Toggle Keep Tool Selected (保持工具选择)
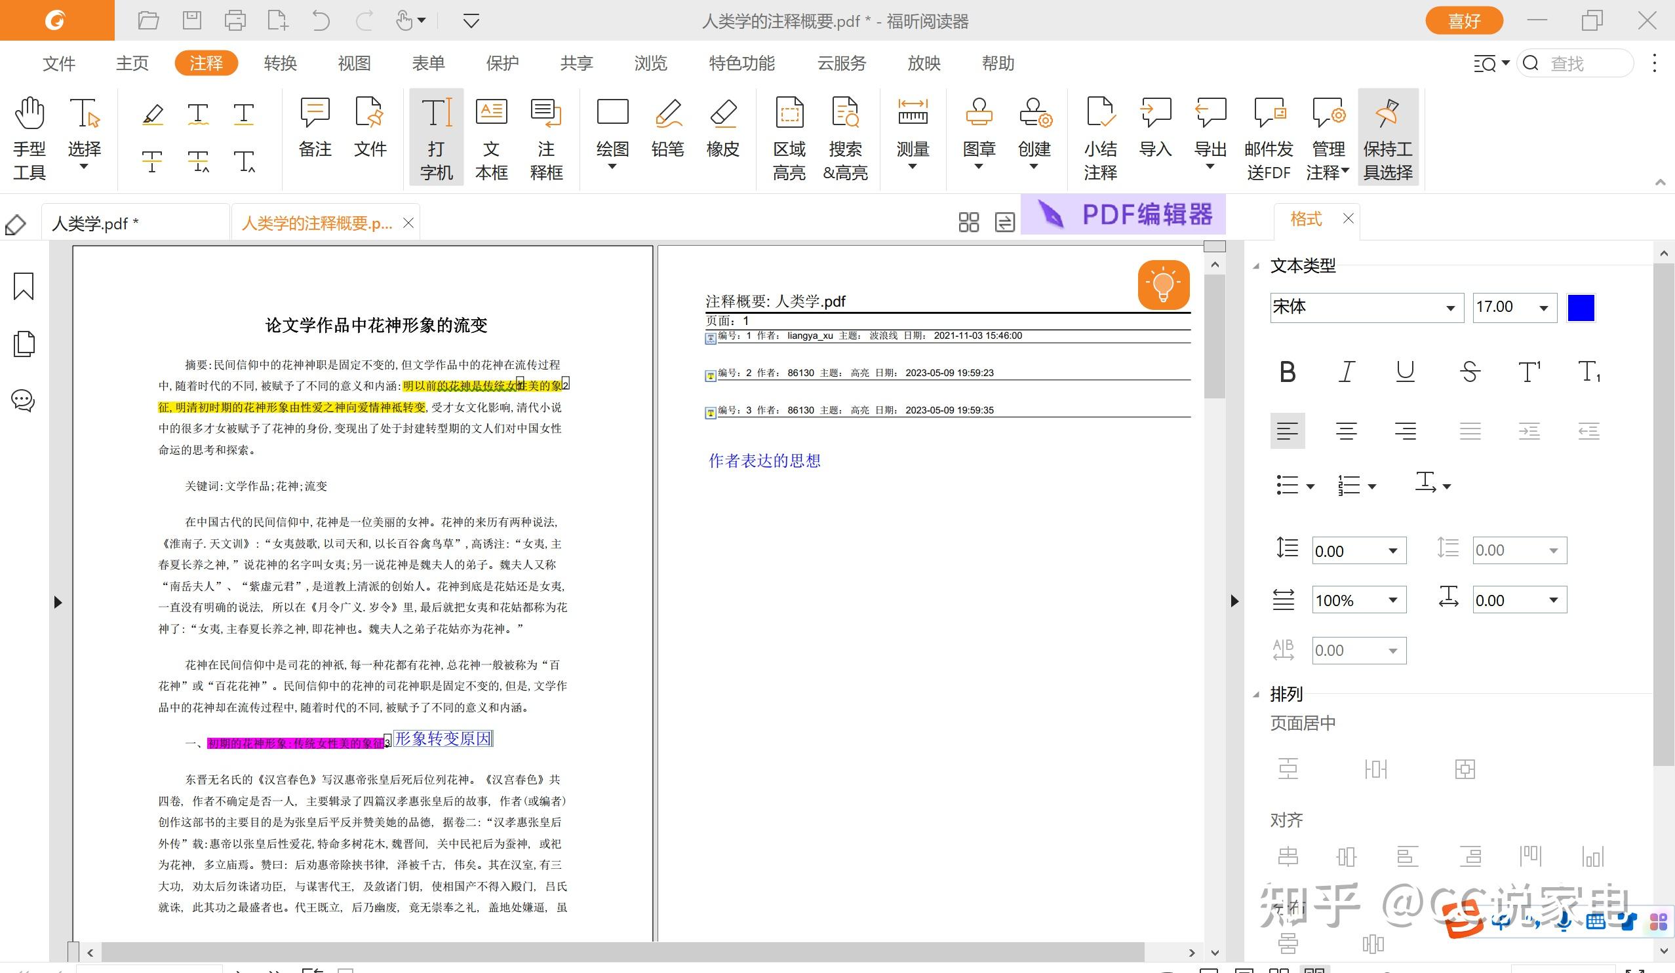Image resolution: width=1675 pixels, height=973 pixels. 1388,138
